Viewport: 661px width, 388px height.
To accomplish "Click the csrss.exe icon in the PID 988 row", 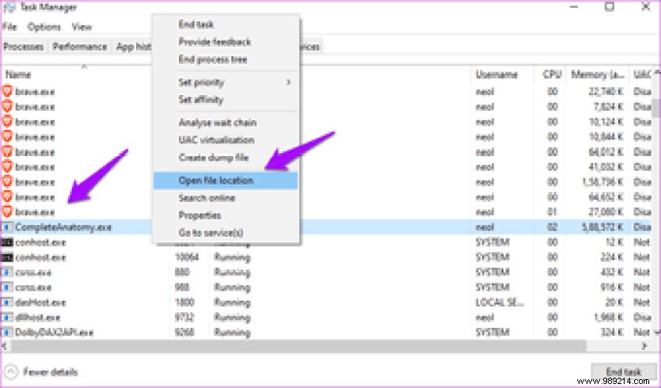I will click(x=7, y=287).
